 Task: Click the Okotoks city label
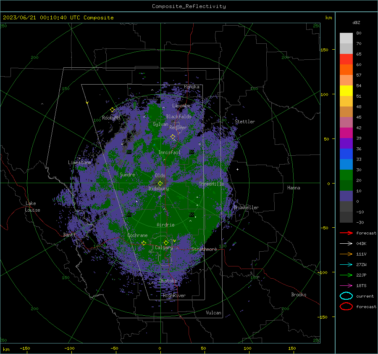pyautogui.click(x=168, y=281)
